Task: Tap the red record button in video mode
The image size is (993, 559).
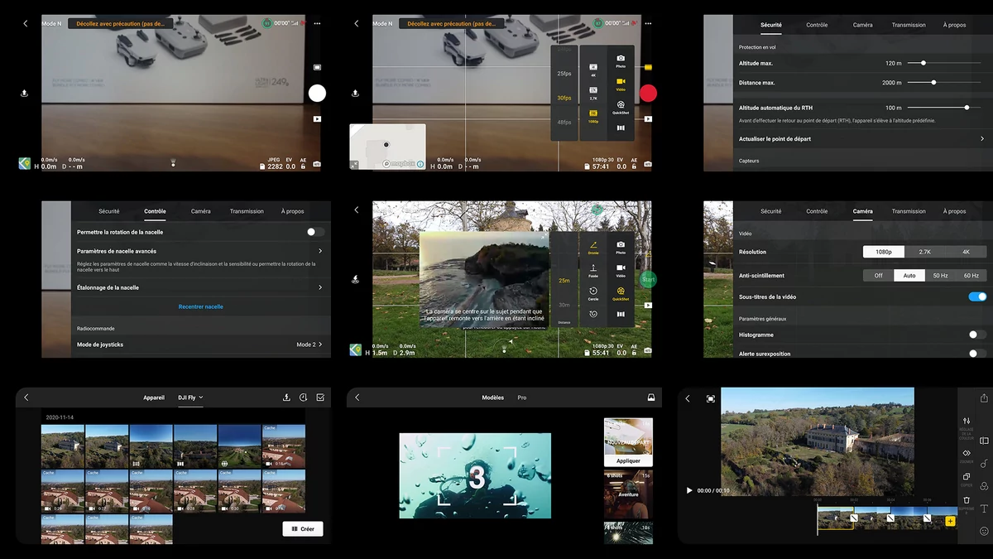Action: tap(648, 93)
